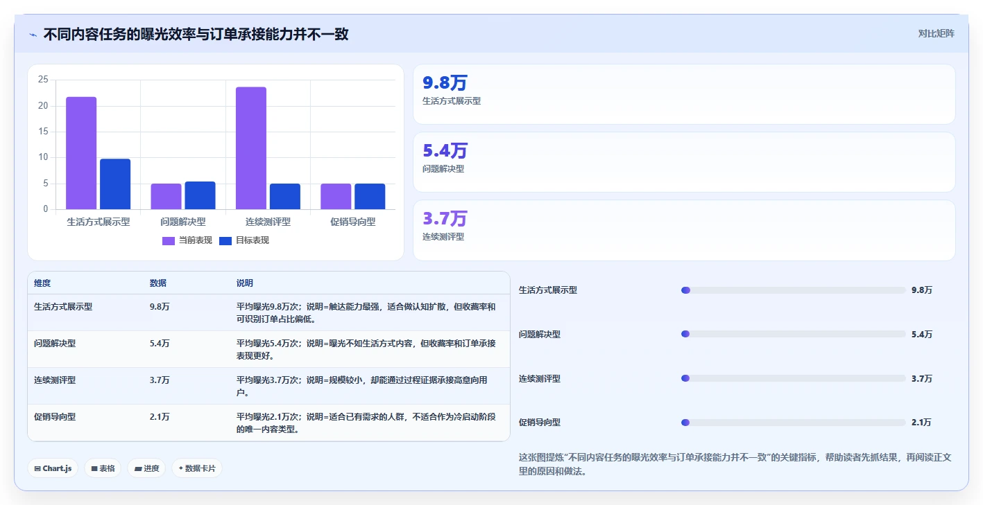Click the purple bar for 生活方式展示型
This screenshot has width=983, height=505.
pos(81,153)
